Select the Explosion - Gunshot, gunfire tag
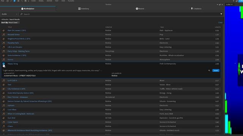Image resolution: width=243 pixels, height=136 pixels. click(x=171, y=118)
